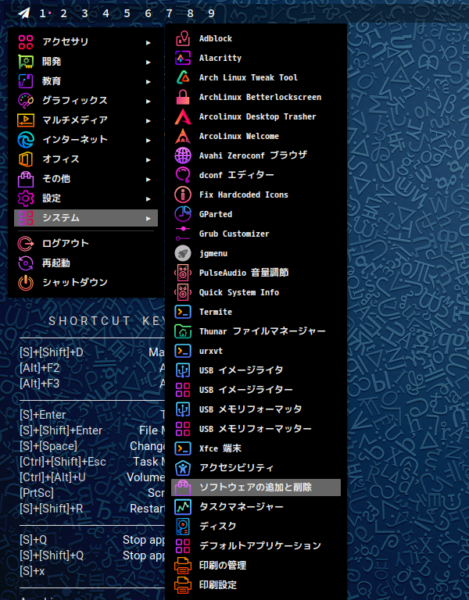Click the 印刷設定 printer icon
The image size is (469, 600).
click(x=183, y=585)
